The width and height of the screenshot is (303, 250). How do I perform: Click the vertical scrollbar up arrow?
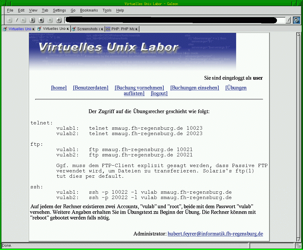pyautogui.click(x=299, y=34)
